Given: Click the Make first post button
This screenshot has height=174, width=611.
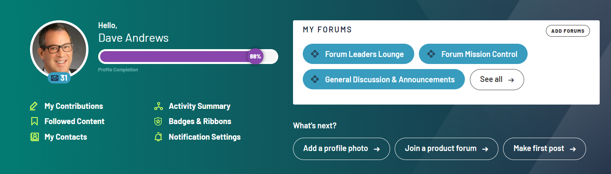Looking at the screenshot, I should point(544,149).
